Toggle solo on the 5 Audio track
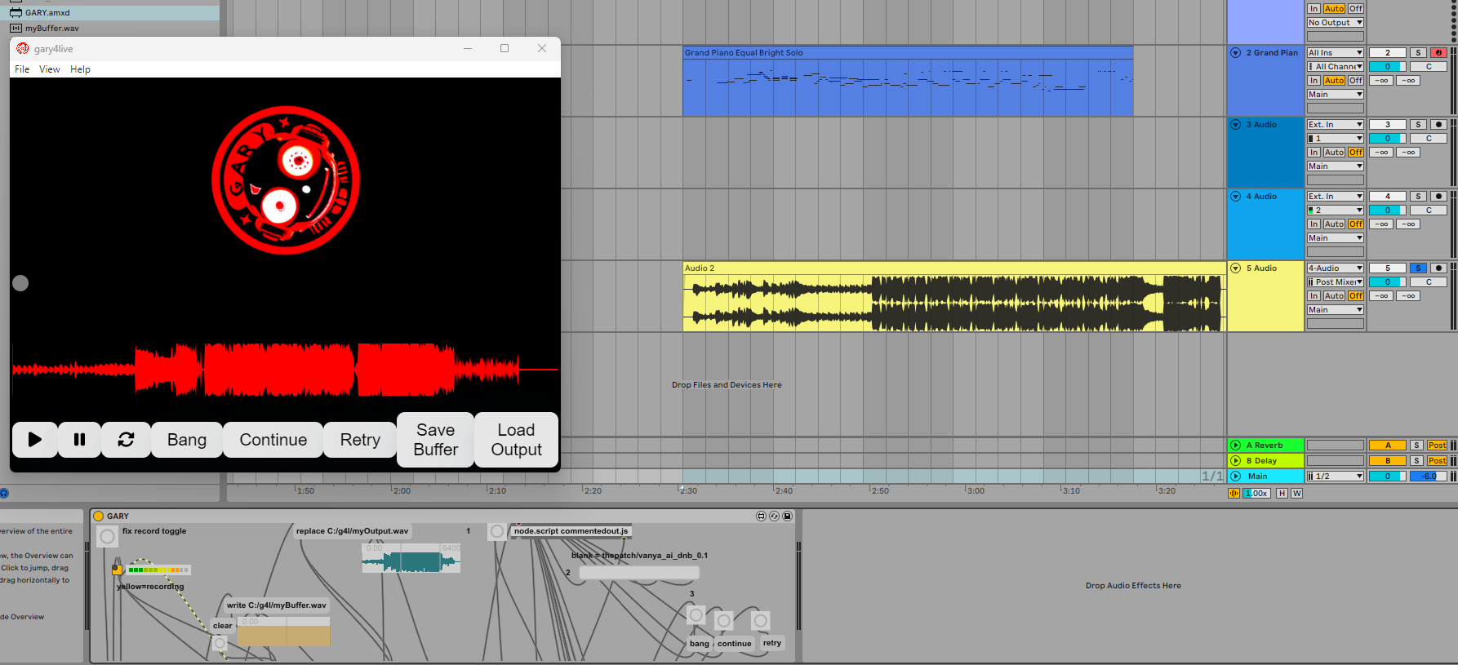This screenshot has width=1458, height=665. pos(1418,268)
